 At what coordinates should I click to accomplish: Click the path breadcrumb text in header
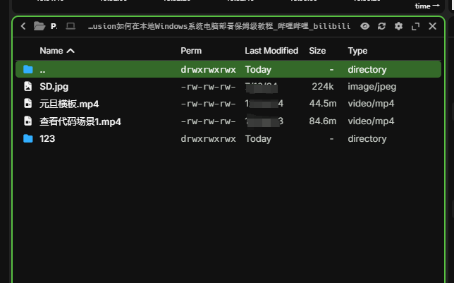[219, 26]
